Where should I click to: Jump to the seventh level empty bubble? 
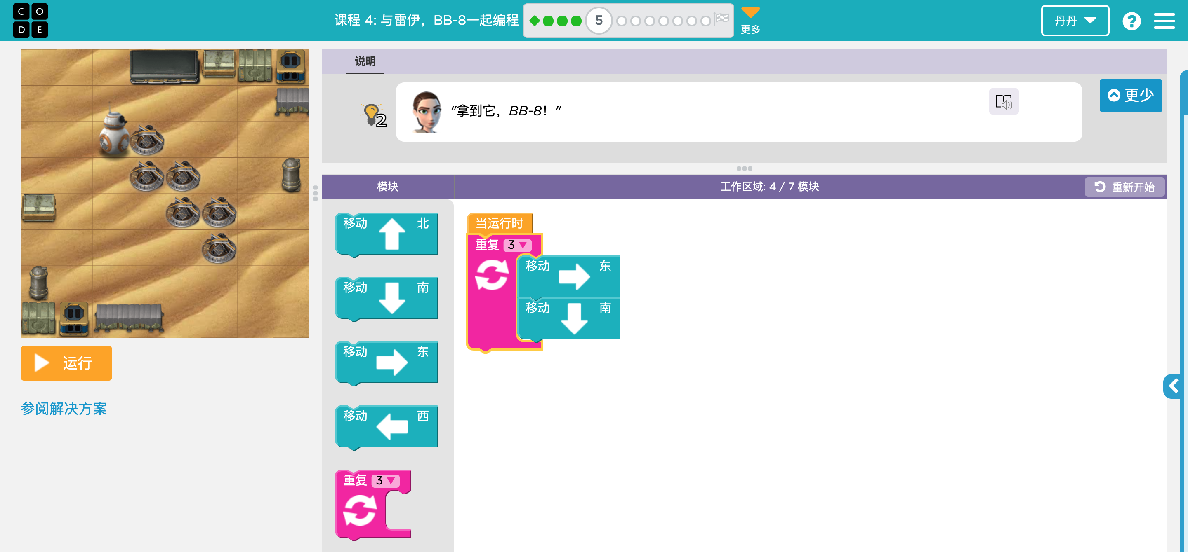tap(636, 21)
